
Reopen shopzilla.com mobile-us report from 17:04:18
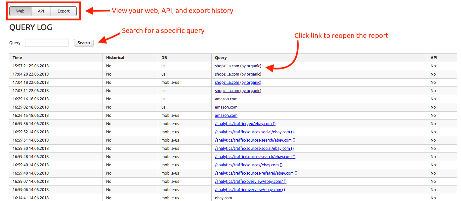point(238,83)
